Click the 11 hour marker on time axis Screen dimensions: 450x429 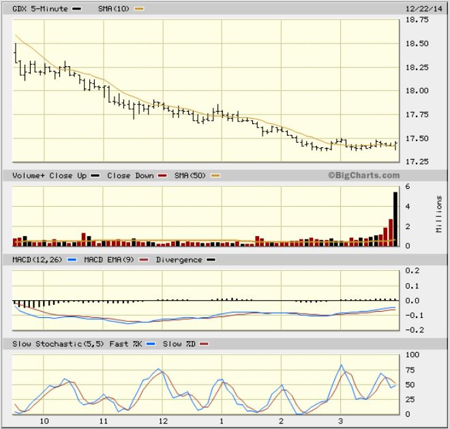point(104,421)
